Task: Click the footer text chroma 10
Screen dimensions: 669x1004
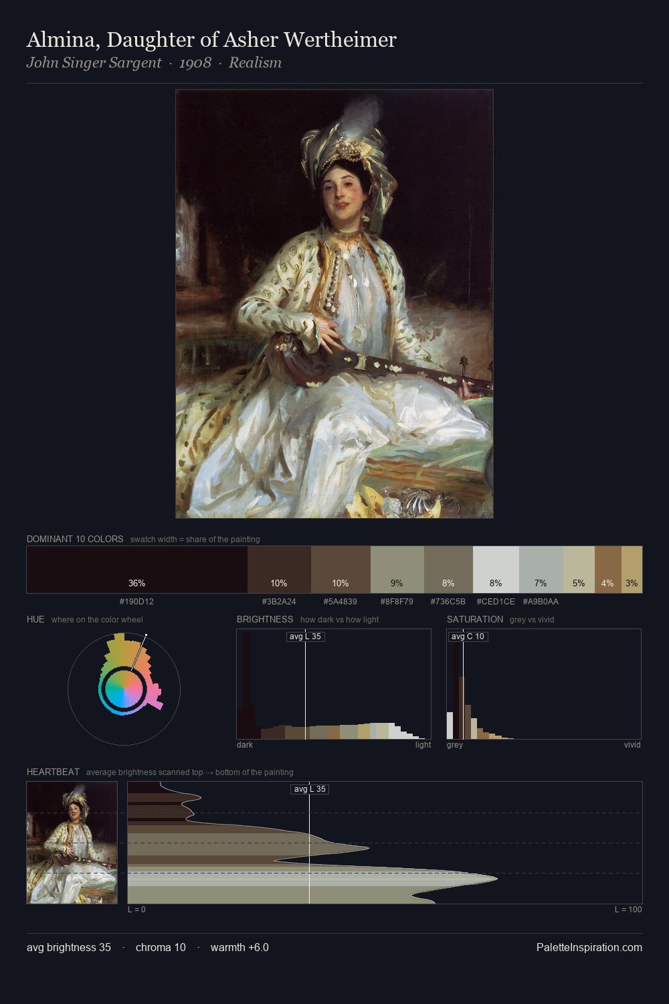Action: [x=161, y=947]
